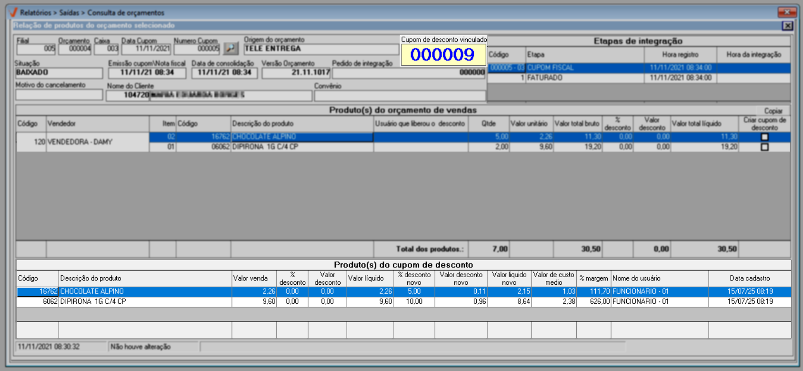Check 'Criar cupom de desconto' for Dipirona row
The image size is (803, 371).
(x=764, y=147)
